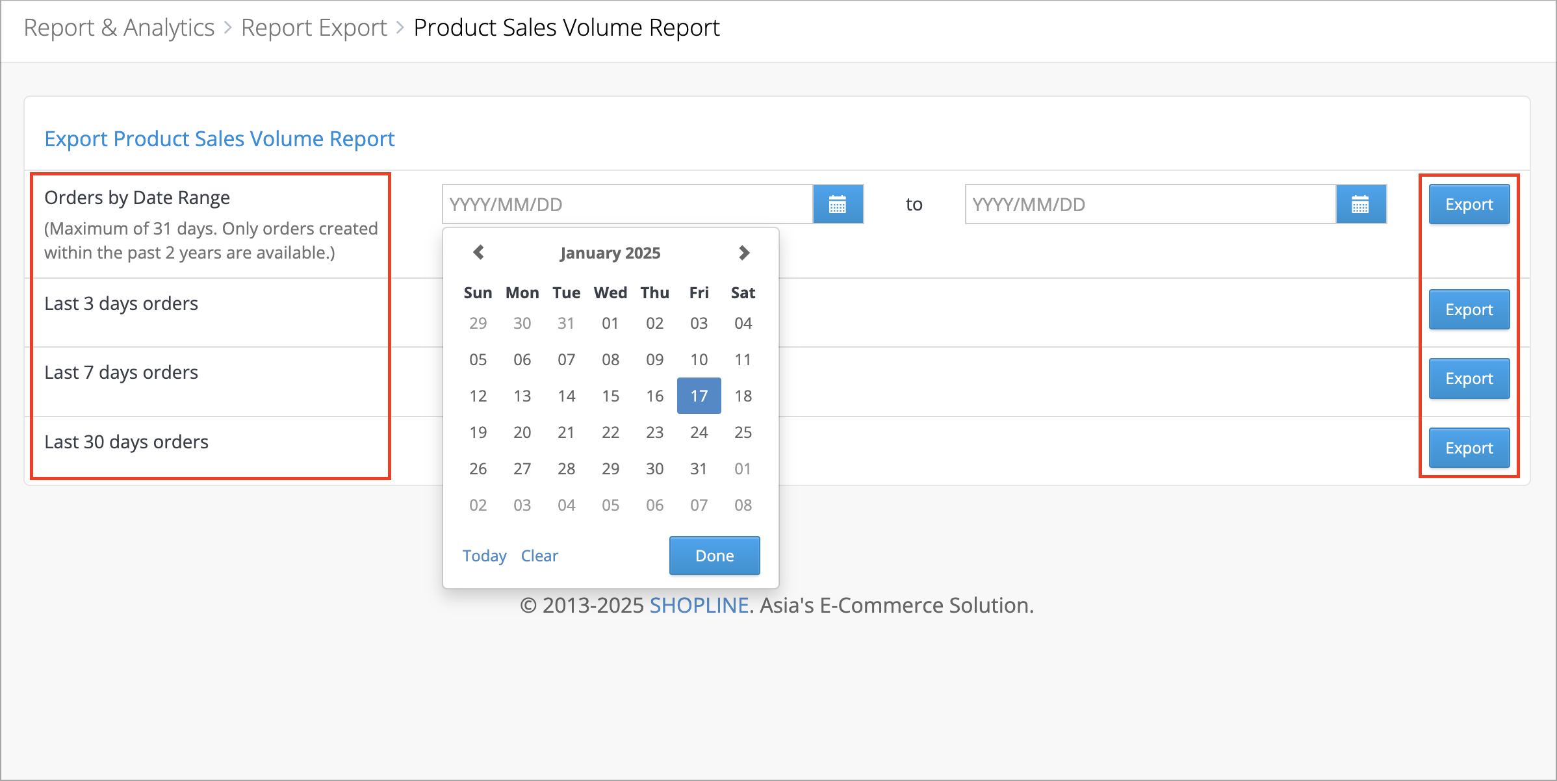
Task: Select January 18 in the calendar
Action: (743, 396)
